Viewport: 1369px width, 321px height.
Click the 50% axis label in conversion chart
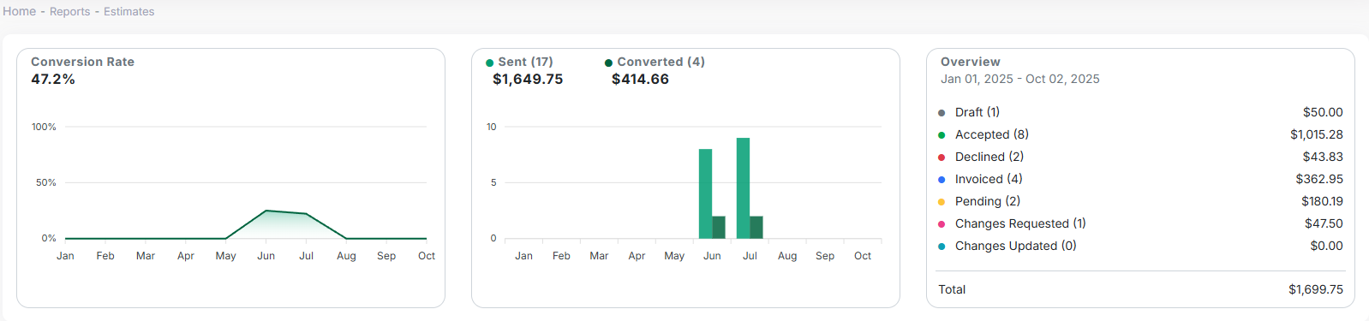tap(46, 182)
